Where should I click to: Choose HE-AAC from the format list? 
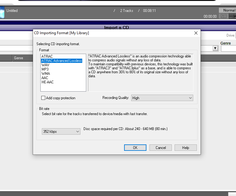coord(47,82)
